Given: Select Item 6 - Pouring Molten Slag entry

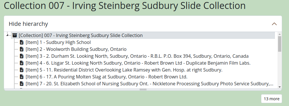Looking at the screenshot, I should coord(106,77).
